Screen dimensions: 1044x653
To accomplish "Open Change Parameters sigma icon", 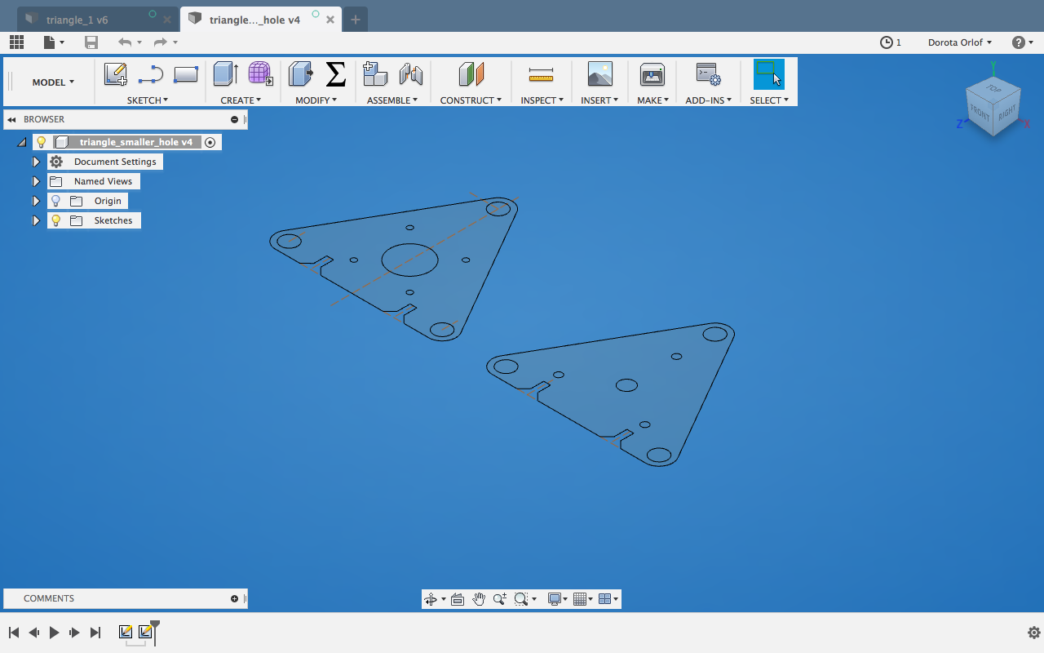I will [335, 74].
